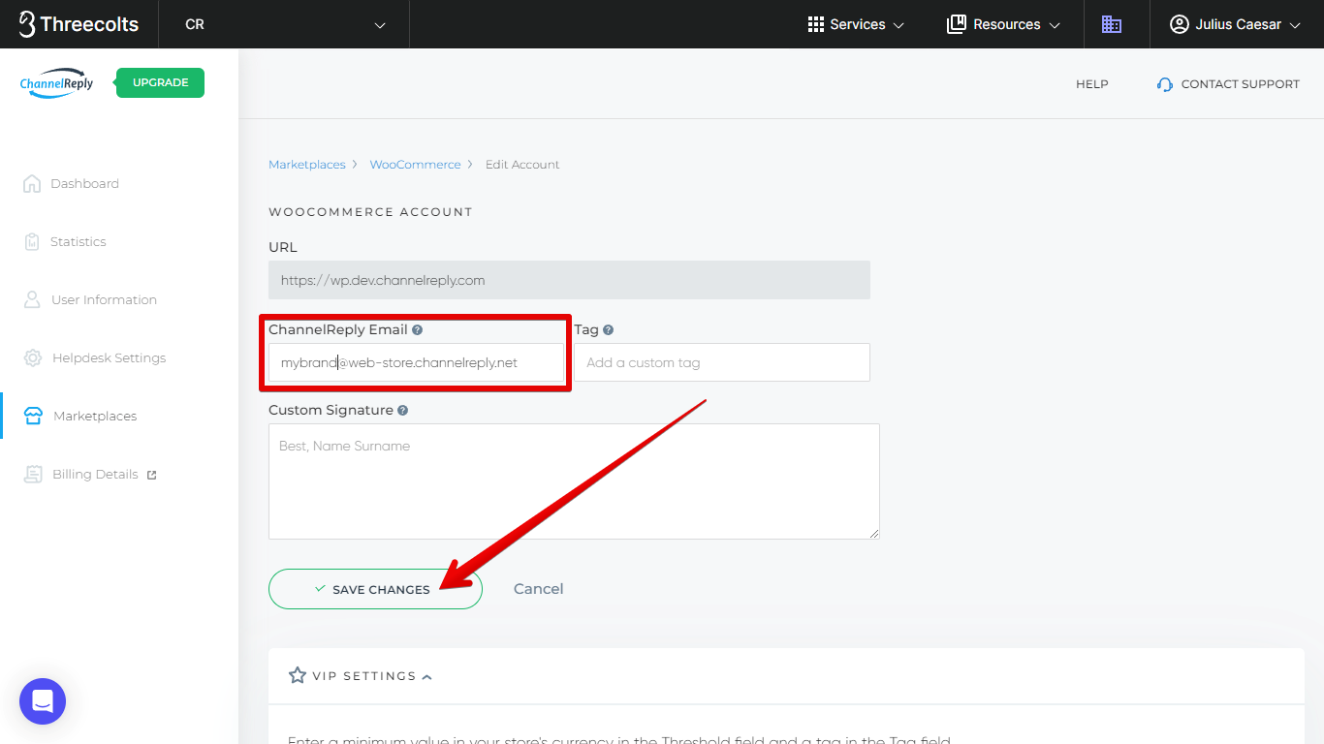Screen dimensions: 1324x744
Task: Open User Information page
Action: pos(104,299)
